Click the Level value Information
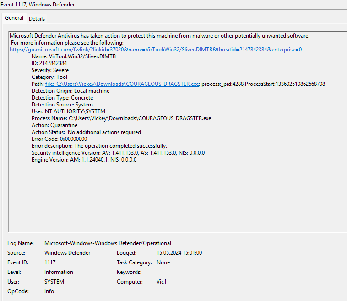 tap(59, 272)
